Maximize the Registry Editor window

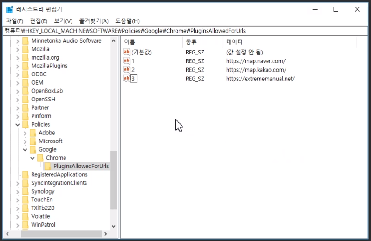click(x=336, y=9)
